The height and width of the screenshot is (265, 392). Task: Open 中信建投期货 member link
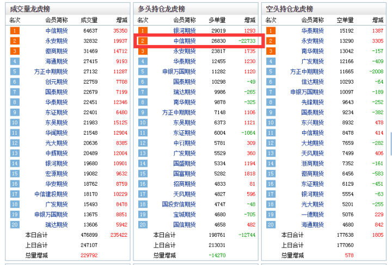click(x=51, y=194)
